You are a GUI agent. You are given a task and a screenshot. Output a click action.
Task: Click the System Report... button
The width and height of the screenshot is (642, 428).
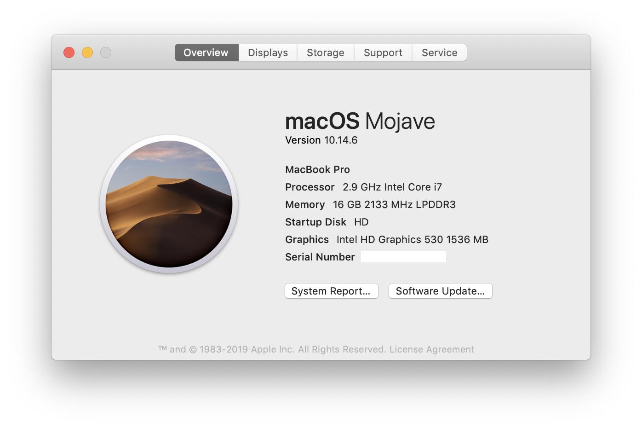tap(332, 291)
